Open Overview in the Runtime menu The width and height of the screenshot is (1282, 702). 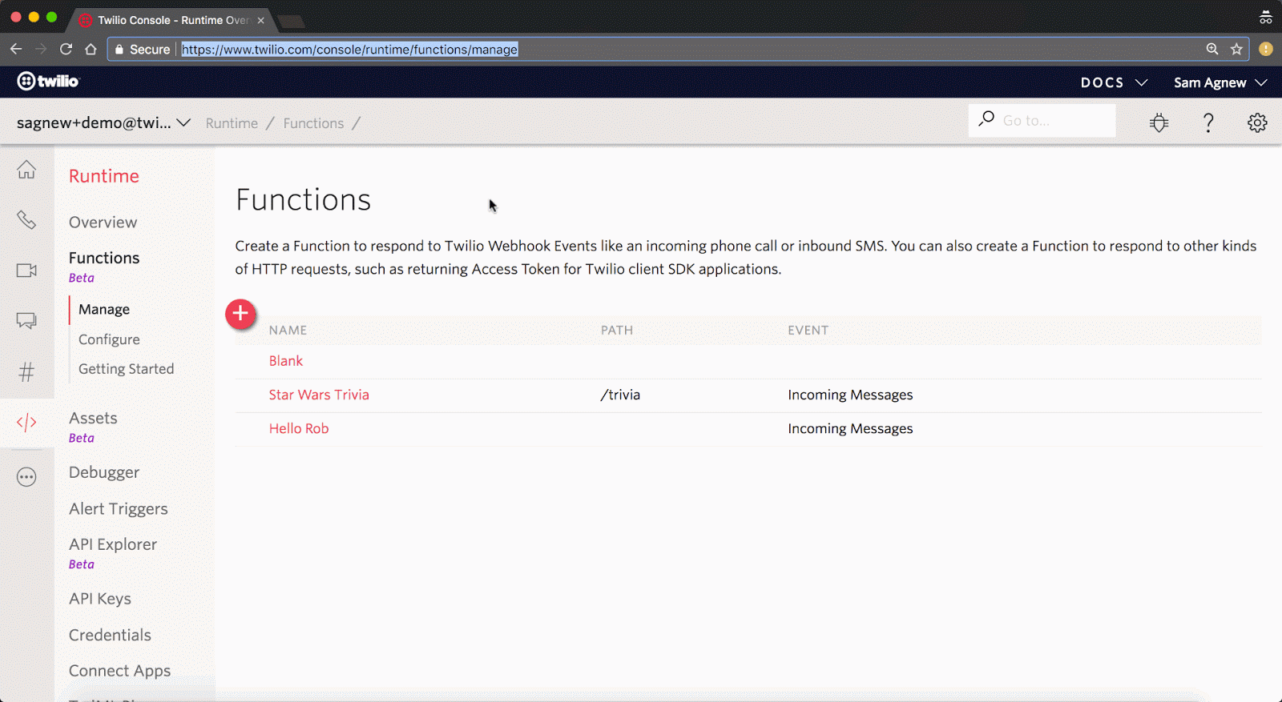pos(103,222)
